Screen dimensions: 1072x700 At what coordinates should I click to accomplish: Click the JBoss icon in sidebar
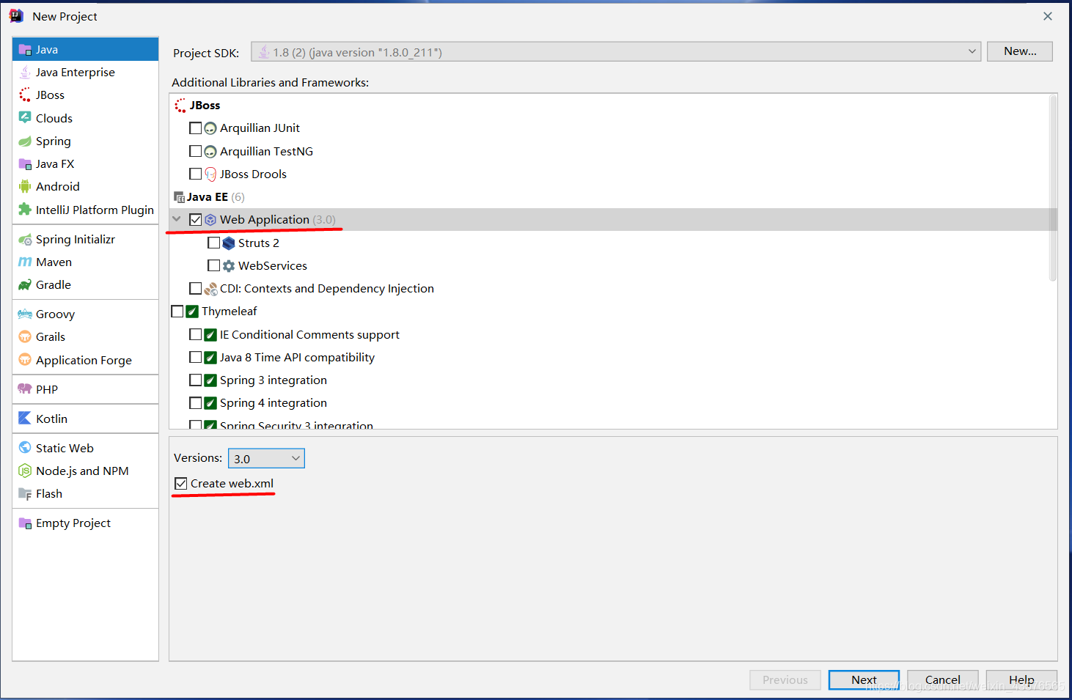click(x=25, y=95)
